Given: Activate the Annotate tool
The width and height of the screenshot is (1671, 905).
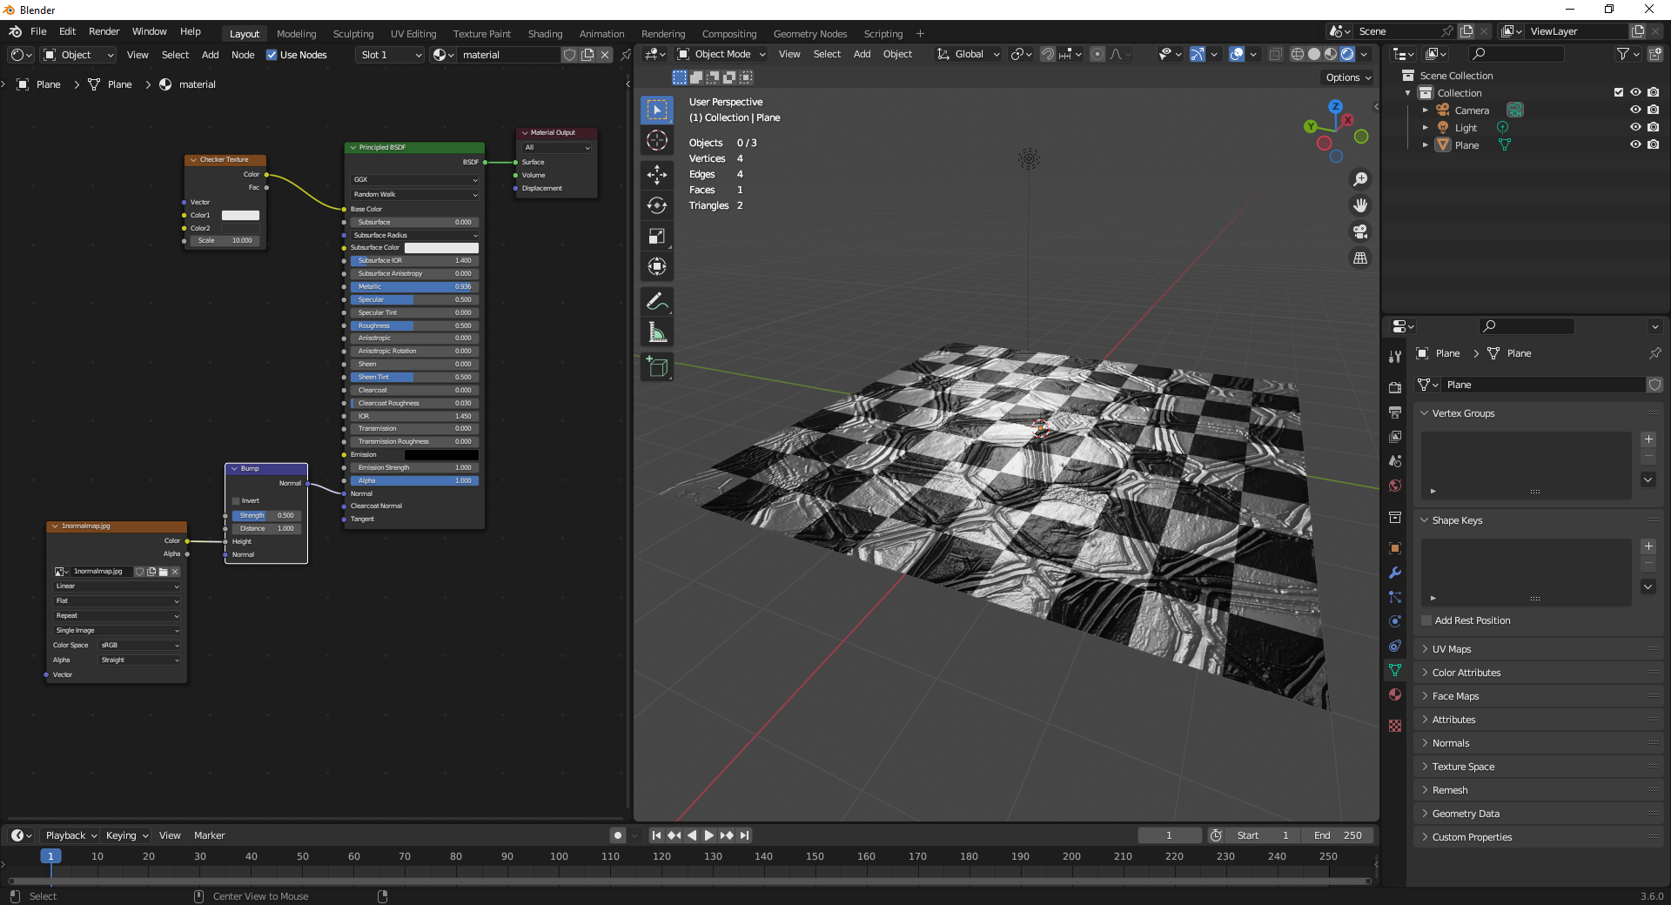Looking at the screenshot, I should click(657, 301).
